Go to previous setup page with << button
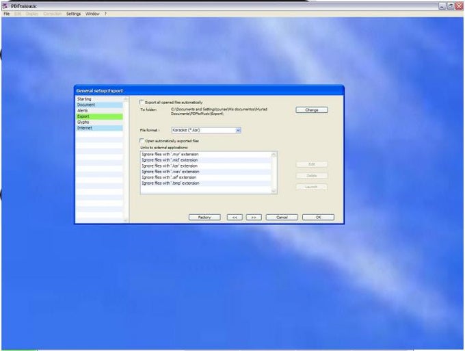The image size is (465, 351). coord(235,217)
